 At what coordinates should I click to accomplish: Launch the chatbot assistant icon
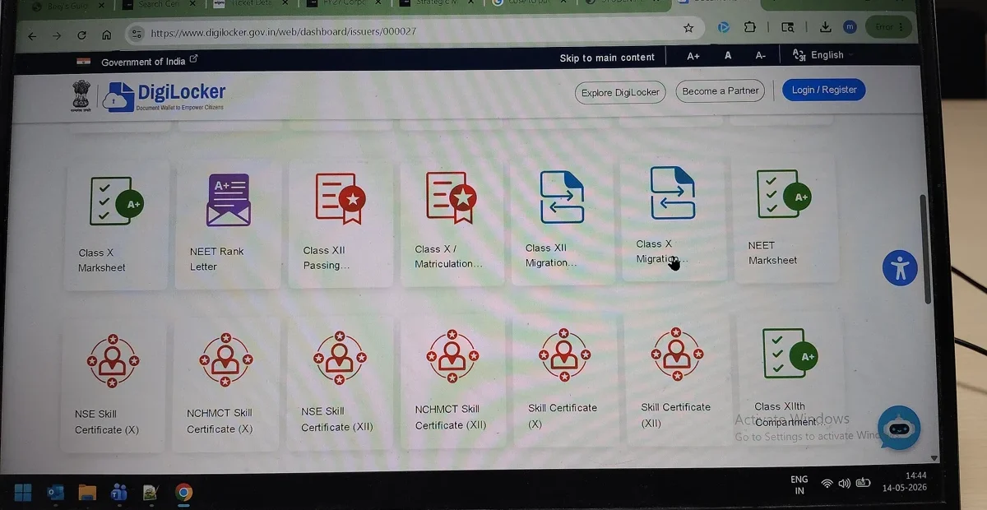[x=898, y=428]
